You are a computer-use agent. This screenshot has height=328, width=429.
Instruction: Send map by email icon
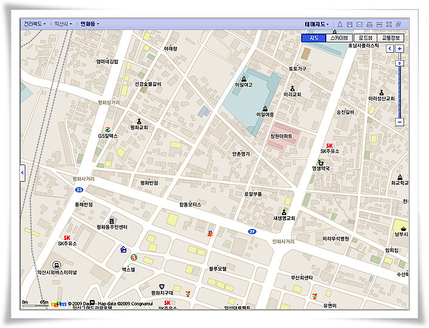[360, 24]
